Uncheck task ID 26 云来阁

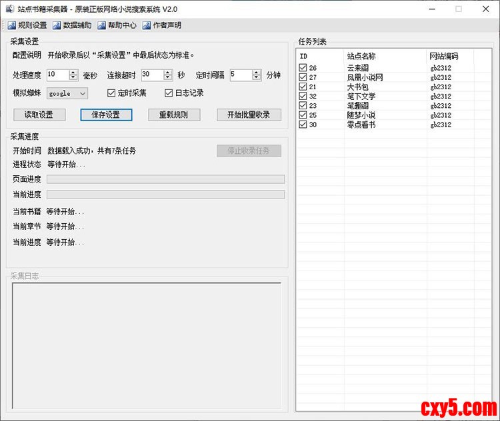(303, 67)
